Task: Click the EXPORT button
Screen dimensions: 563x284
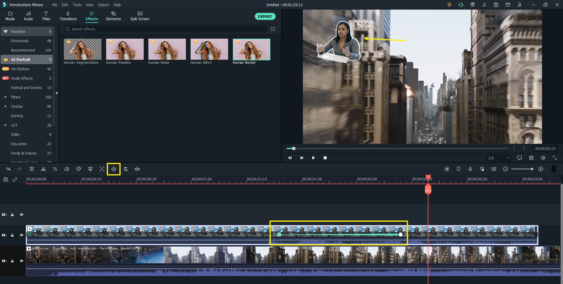Action: coord(265,16)
